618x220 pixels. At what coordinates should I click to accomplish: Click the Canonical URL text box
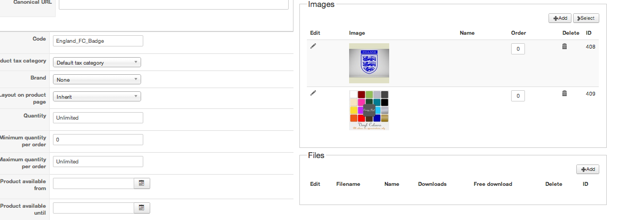pyautogui.click(x=173, y=4)
